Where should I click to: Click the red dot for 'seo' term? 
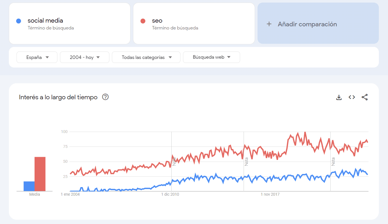[x=143, y=21]
